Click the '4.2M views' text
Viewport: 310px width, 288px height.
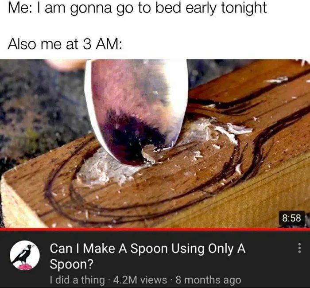[x=140, y=280]
